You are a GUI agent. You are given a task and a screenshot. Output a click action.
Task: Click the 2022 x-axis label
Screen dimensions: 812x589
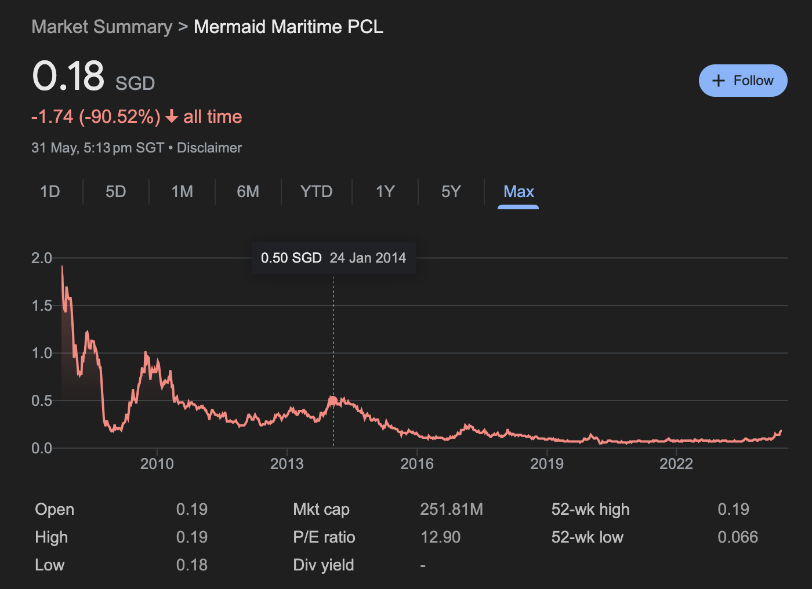pos(676,464)
